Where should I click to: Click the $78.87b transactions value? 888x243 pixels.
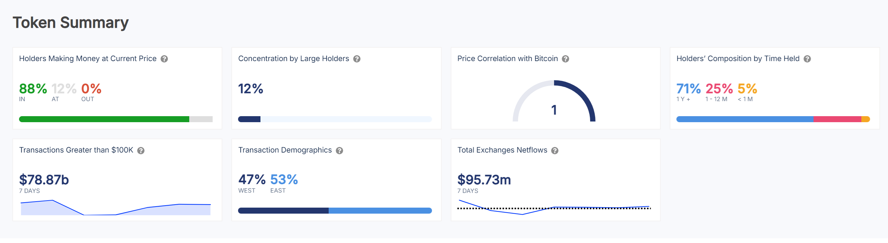tap(44, 180)
